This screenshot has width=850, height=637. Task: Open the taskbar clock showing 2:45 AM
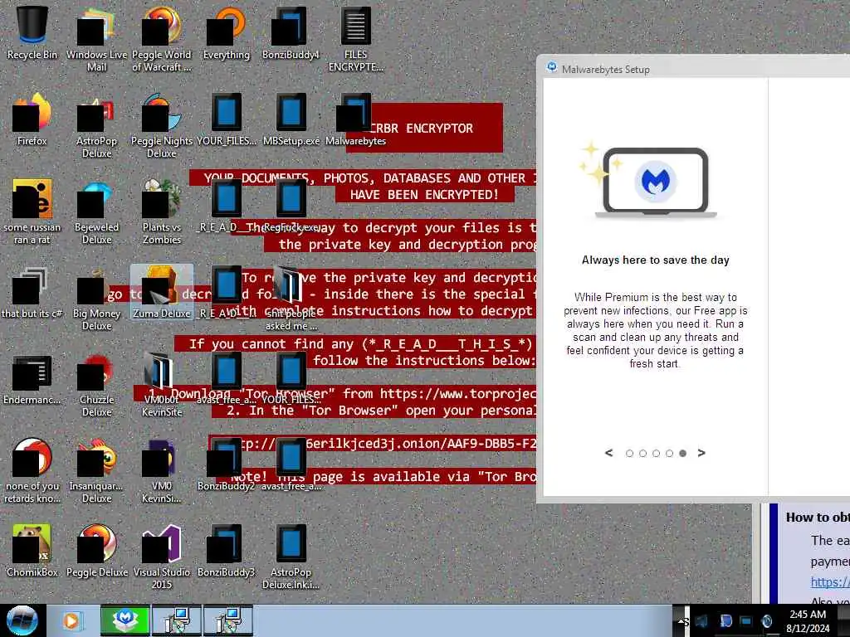(808, 621)
